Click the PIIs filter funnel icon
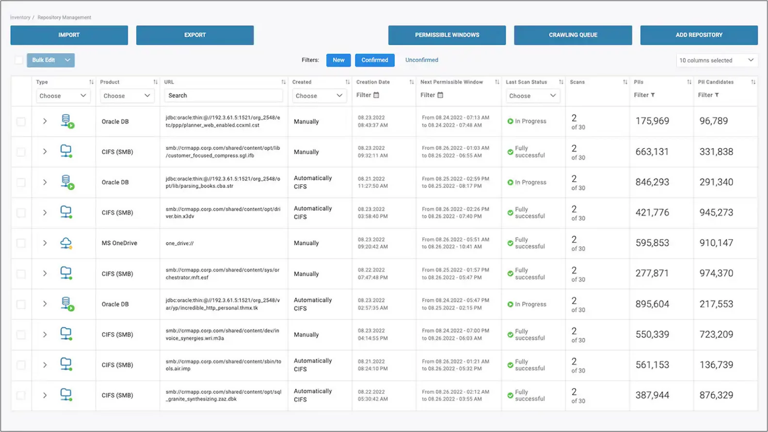This screenshot has width=768, height=432. click(x=653, y=95)
